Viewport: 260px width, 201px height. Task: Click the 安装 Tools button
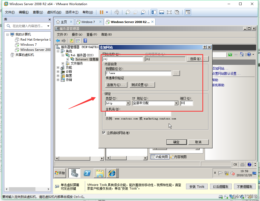[x=197, y=187]
